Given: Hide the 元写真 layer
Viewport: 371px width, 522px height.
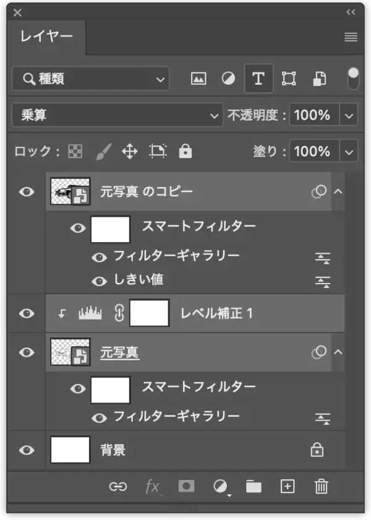Looking at the screenshot, I should (x=27, y=352).
